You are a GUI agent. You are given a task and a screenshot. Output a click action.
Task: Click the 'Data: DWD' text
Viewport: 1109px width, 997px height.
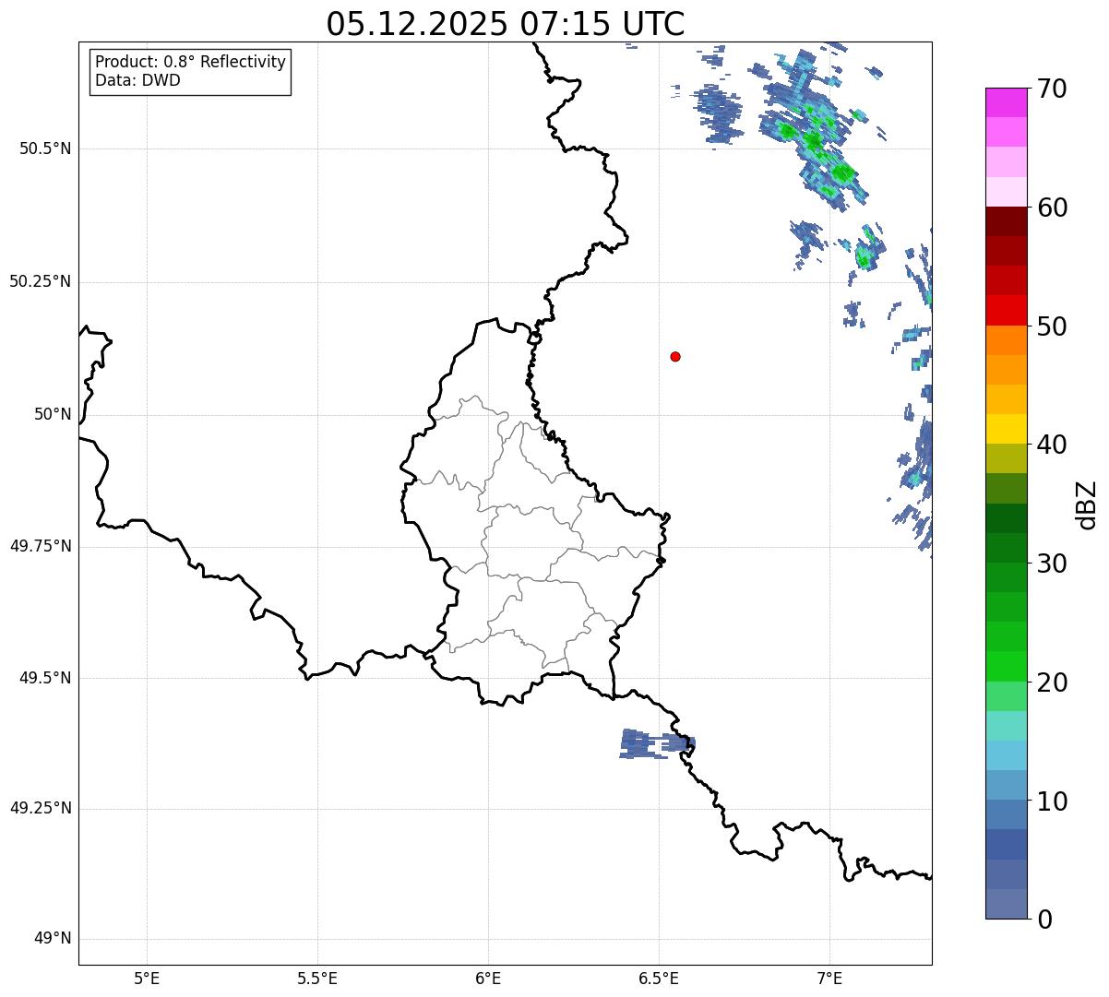[x=138, y=80]
